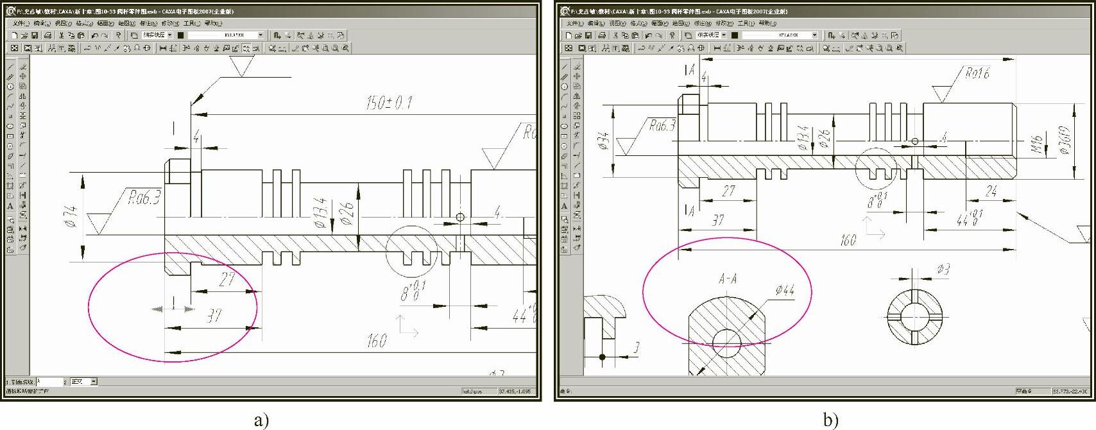Click Paste icon in left window toolbar
Viewport: 1096px width, 430px height.
(x=81, y=35)
